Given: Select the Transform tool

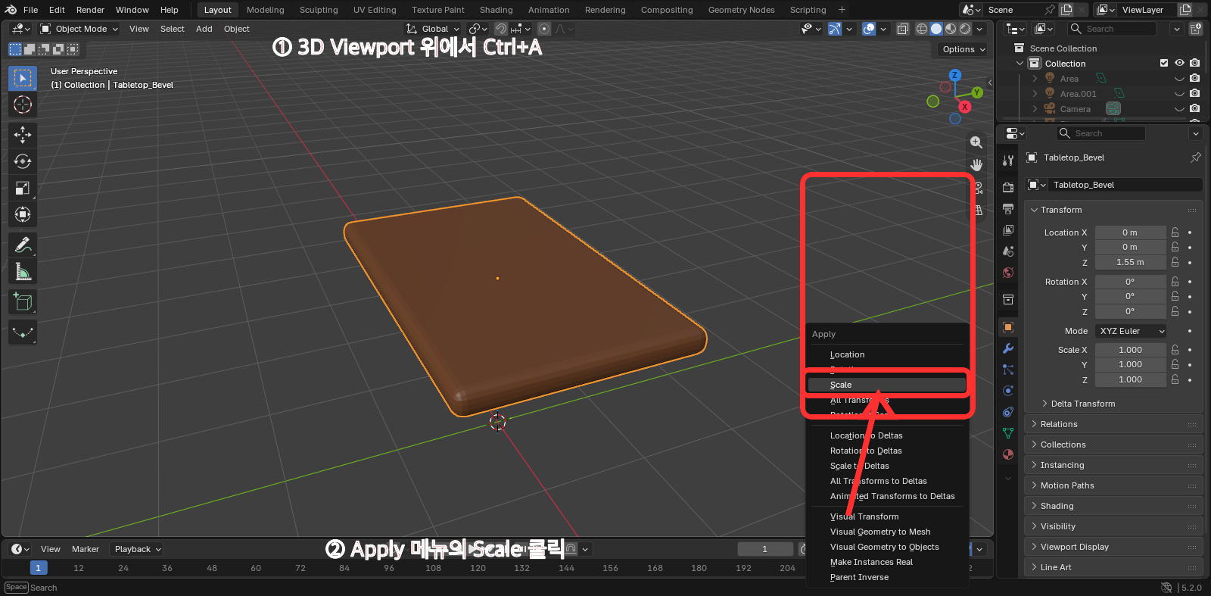Looking at the screenshot, I should pyautogui.click(x=23, y=214).
